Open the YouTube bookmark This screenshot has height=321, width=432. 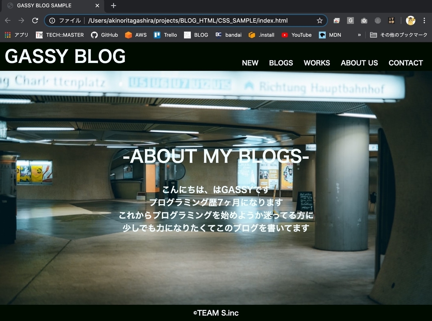pyautogui.click(x=296, y=35)
